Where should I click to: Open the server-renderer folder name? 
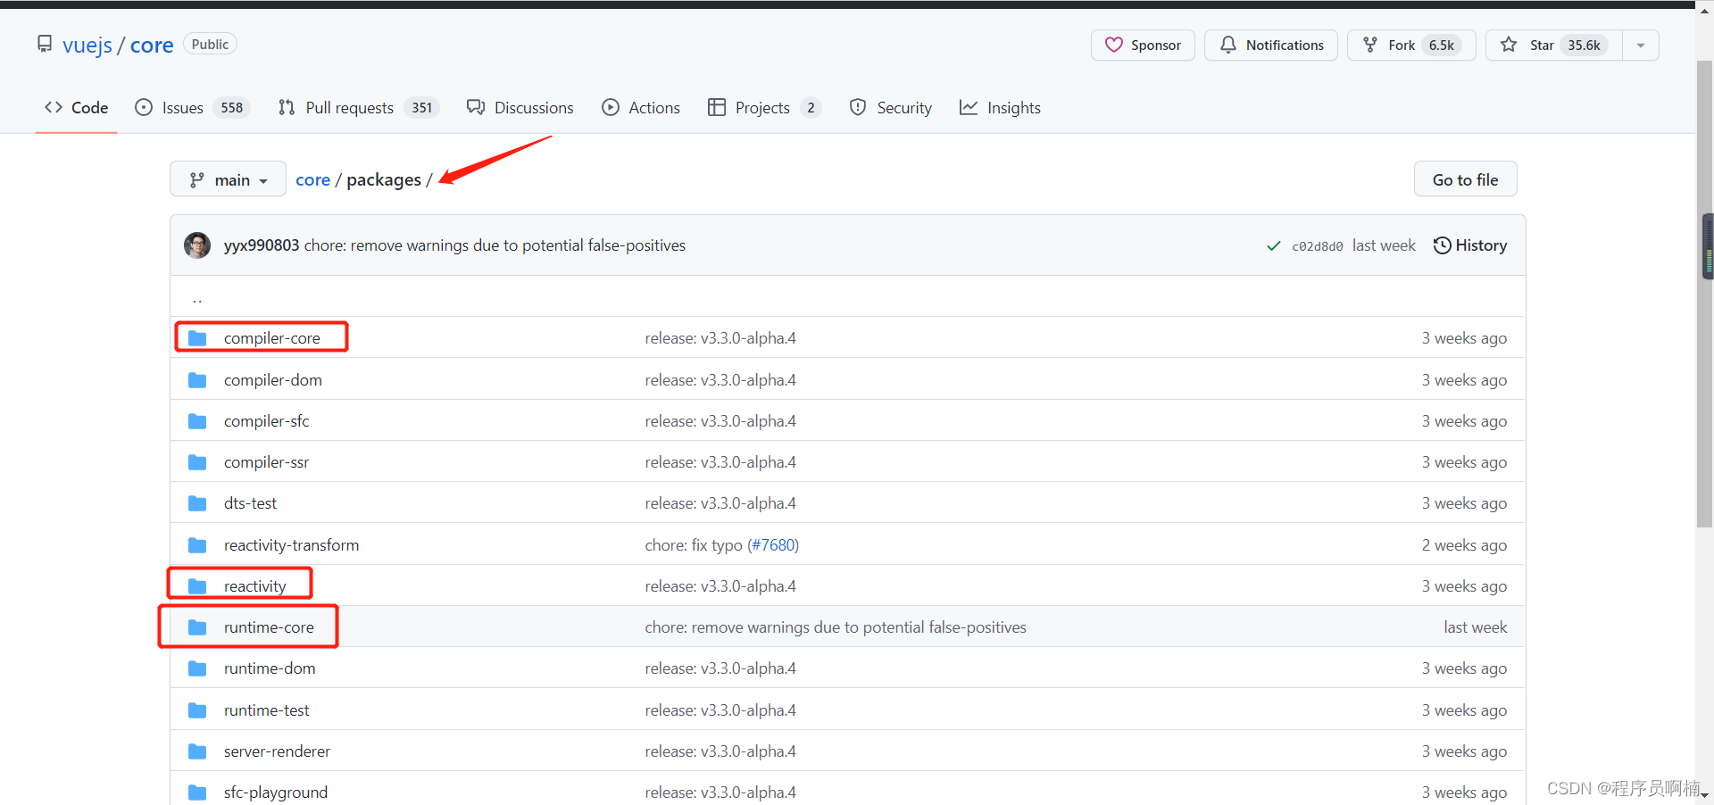click(x=277, y=751)
